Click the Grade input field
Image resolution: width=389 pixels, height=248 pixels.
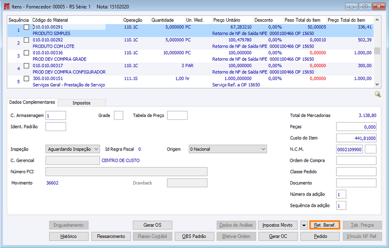click(118, 116)
